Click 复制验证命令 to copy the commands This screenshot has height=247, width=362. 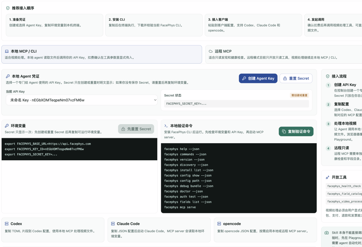[296, 132]
